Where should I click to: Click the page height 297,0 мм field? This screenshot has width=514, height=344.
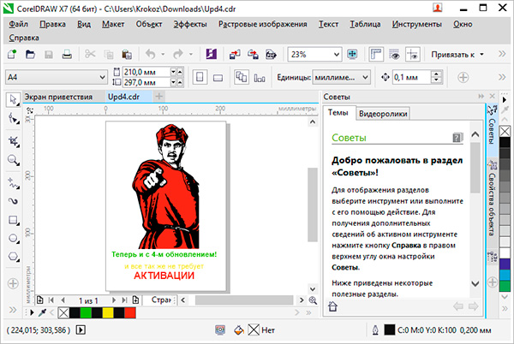click(146, 82)
